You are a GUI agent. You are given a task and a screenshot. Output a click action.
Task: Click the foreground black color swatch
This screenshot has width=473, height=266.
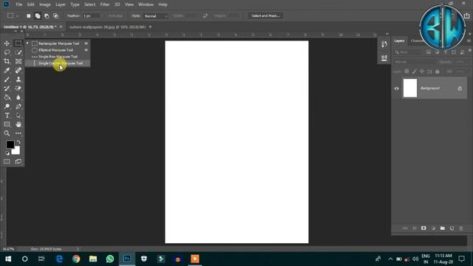coord(10,145)
